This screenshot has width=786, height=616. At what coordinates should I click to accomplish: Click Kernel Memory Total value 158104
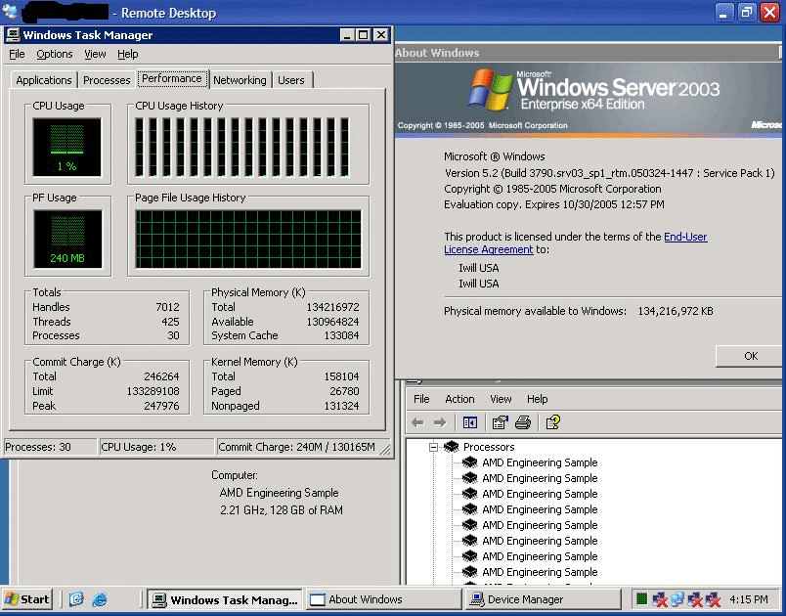coord(341,376)
